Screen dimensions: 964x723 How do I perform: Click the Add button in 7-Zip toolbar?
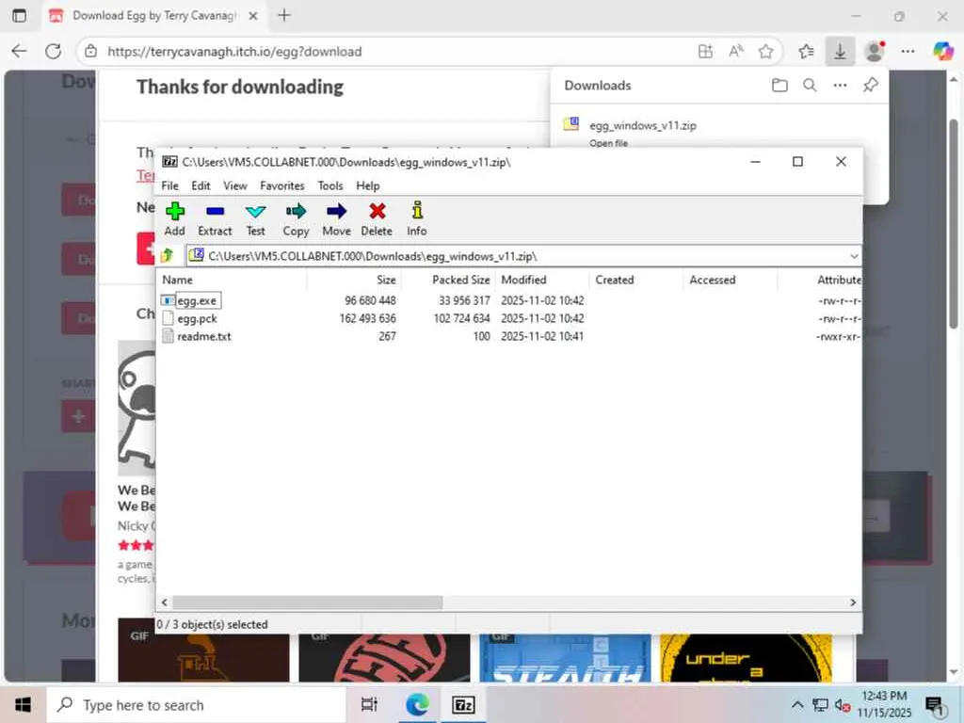(174, 218)
